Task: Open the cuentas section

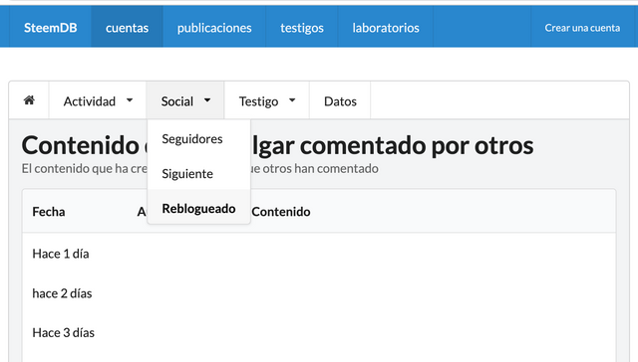Action: 127,28
